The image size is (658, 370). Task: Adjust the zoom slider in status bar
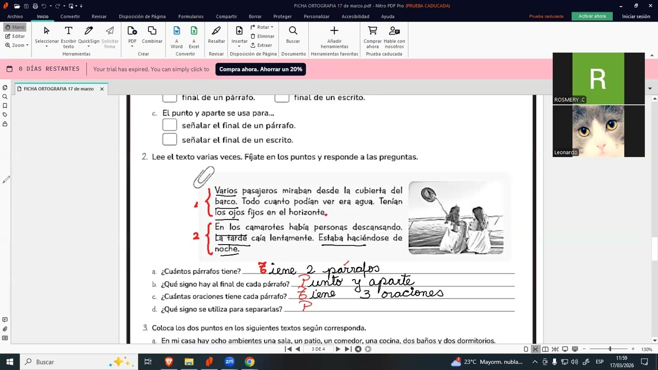pos(610,349)
